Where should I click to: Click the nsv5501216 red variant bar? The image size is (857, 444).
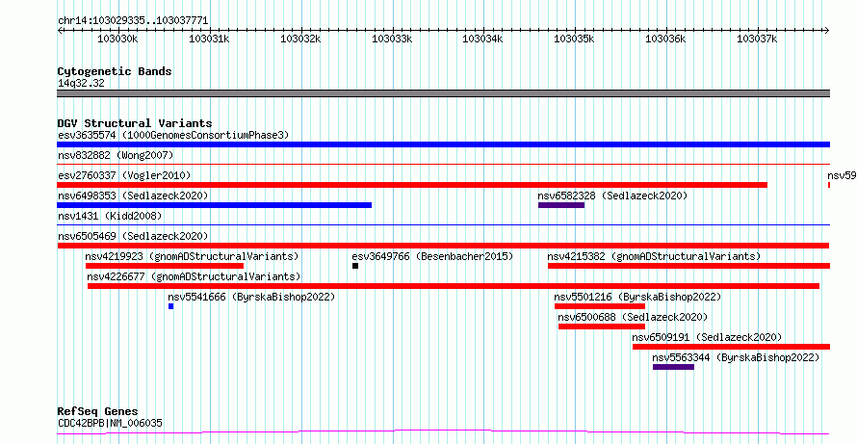tap(600, 306)
